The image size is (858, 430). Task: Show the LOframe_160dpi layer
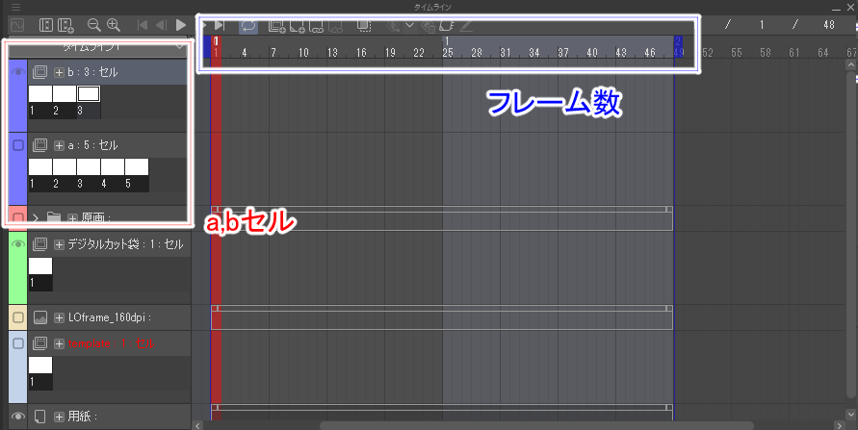(x=18, y=316)
